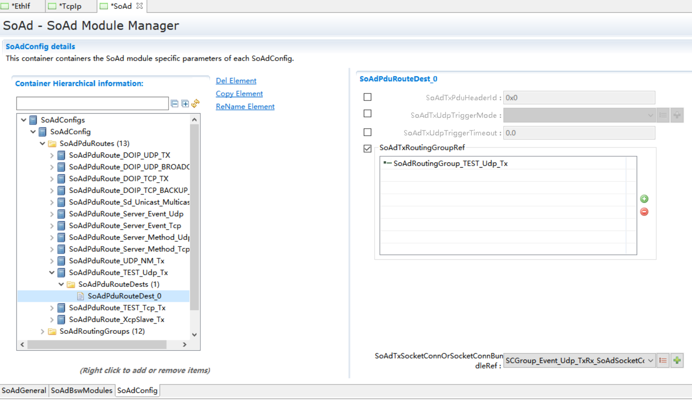Enable the SoAdTxUdpTriggerMode checkbox
Screen dimensions: 692x400
point(368,114)
